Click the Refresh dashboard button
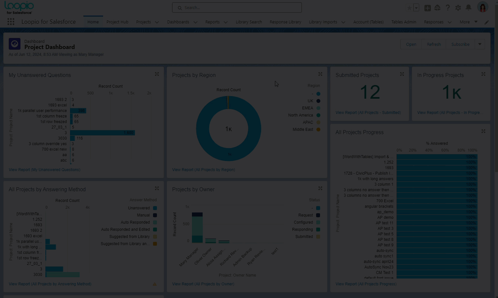 click(434, 44)
